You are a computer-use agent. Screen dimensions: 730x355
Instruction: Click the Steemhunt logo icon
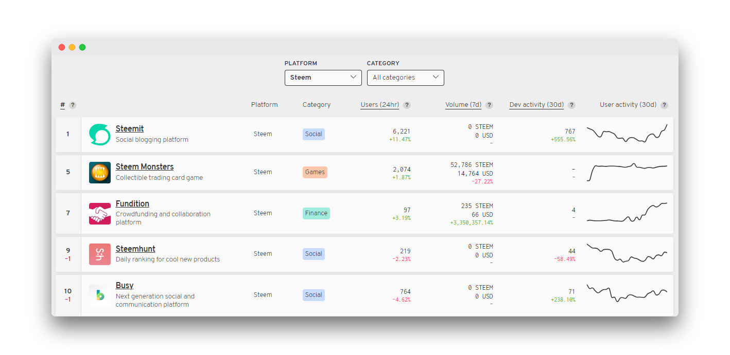pos(100,254)
